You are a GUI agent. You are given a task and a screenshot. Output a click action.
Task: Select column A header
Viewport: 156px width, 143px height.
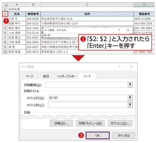pyautogui.click(x=17, y=4)
